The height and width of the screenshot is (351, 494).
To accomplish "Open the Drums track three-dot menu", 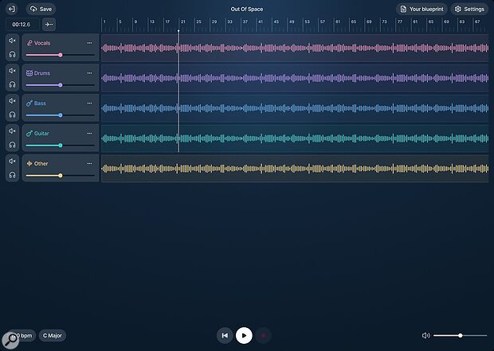I will [x=89, y=73].
